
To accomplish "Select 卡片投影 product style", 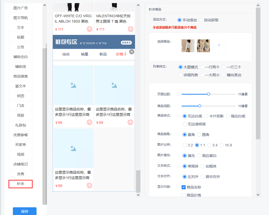I will pyautogui.click(x=206, y=116).
